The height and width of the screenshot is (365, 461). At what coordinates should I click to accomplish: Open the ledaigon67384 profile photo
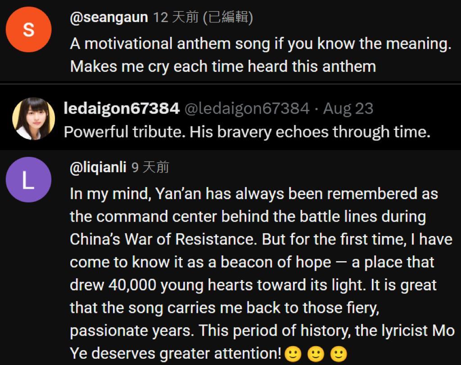pos(33,119)
